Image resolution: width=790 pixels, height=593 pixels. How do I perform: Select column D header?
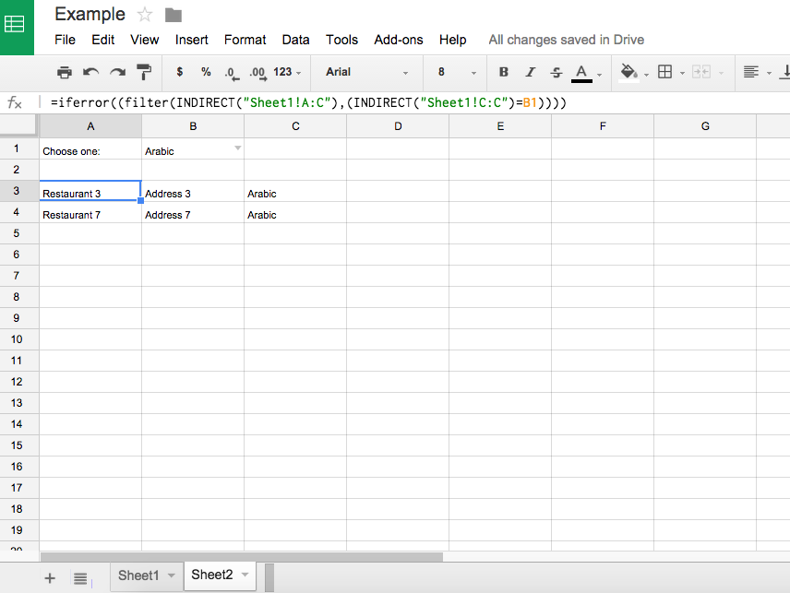pyautogui.click(x=398, y=126)
